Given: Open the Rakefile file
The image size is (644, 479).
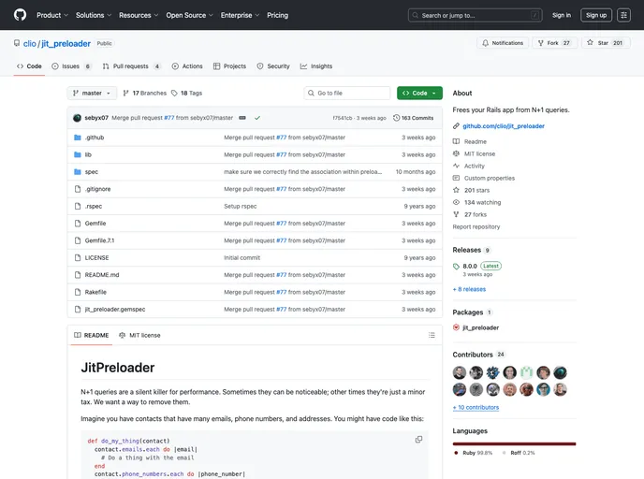Looking at the screenshot, I should click(x=95, y=292).
